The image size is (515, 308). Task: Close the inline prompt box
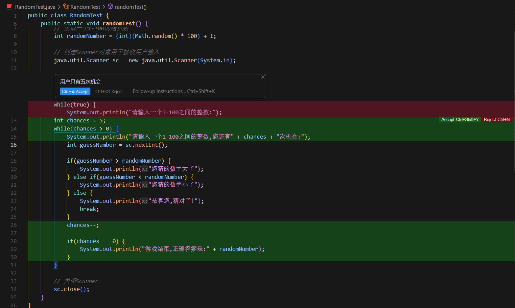(263, 77)
